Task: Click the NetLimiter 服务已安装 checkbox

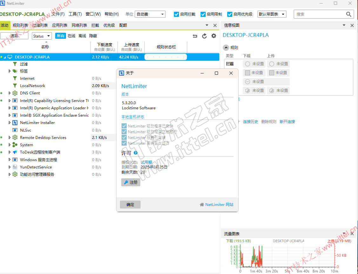Action: click(x=124, y=137)
